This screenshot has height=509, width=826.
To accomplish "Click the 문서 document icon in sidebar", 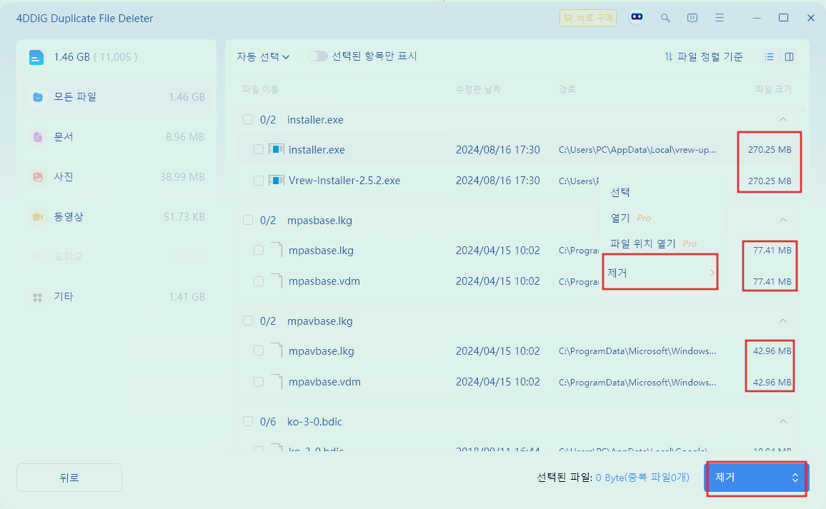I will 38,137.
